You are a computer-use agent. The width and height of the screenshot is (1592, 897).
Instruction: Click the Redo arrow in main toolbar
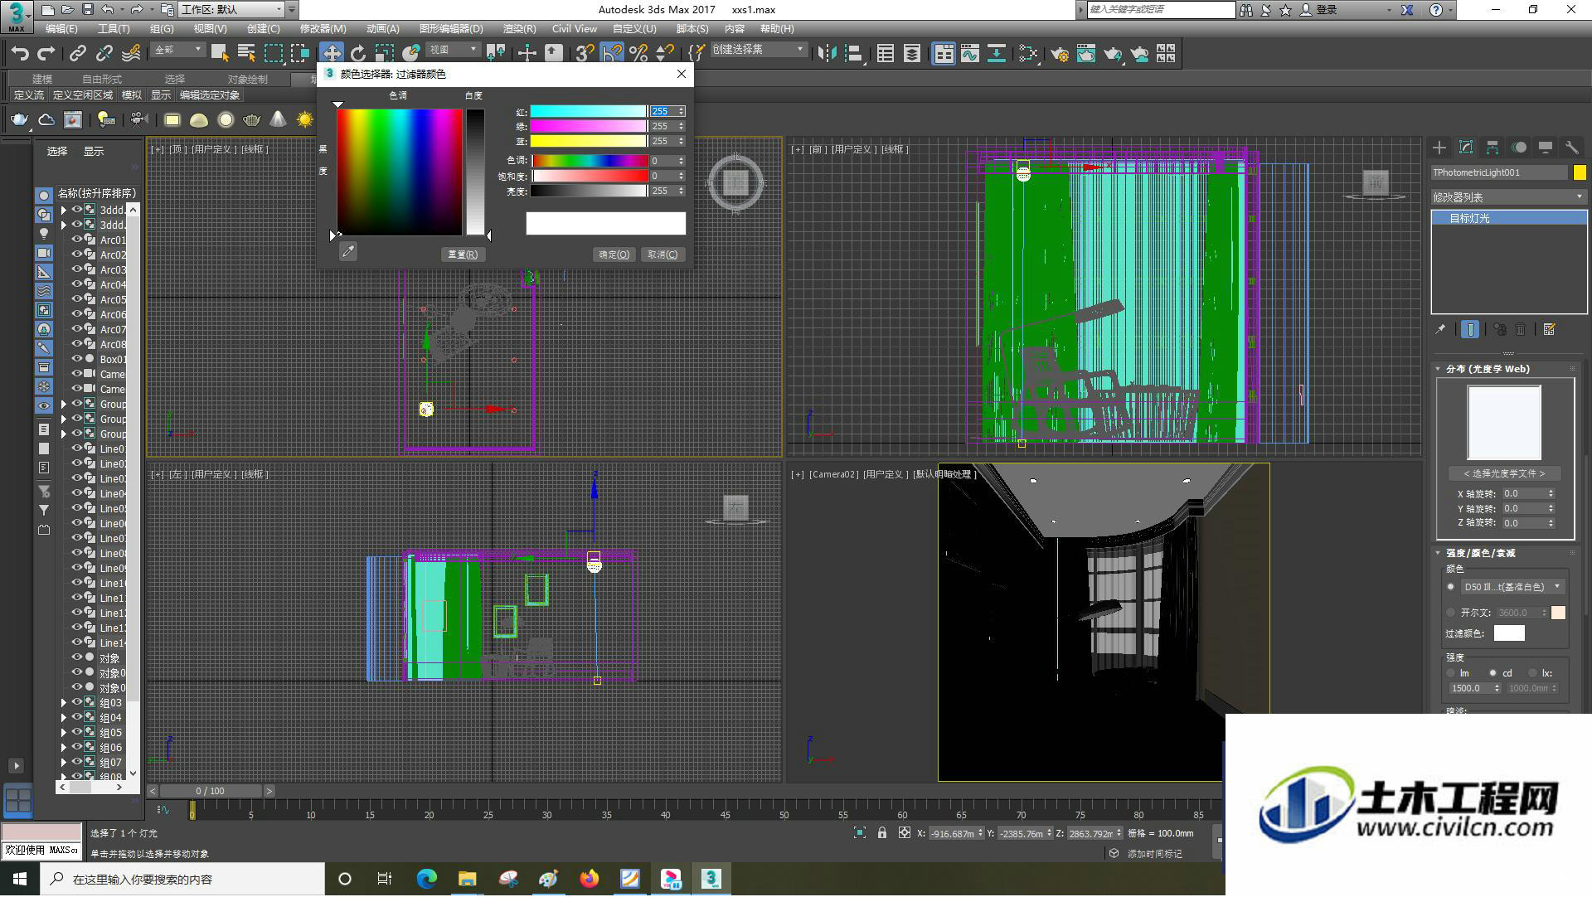[46, 54]
